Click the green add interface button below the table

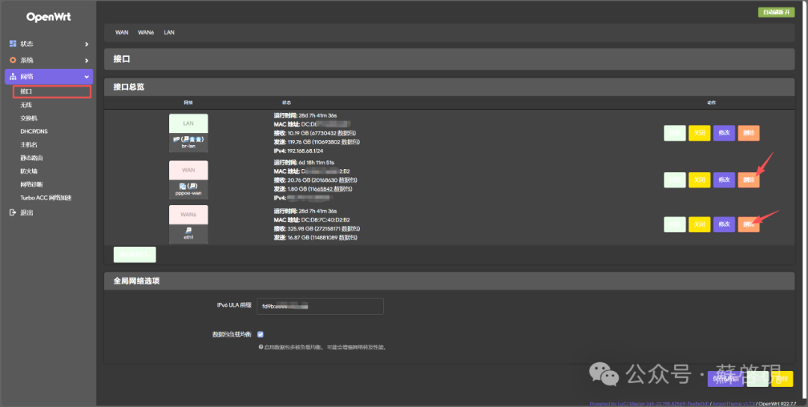pyautogui.click(x=135, y=254)
